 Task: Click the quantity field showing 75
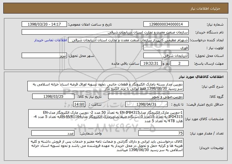click(x=161, y=133)
